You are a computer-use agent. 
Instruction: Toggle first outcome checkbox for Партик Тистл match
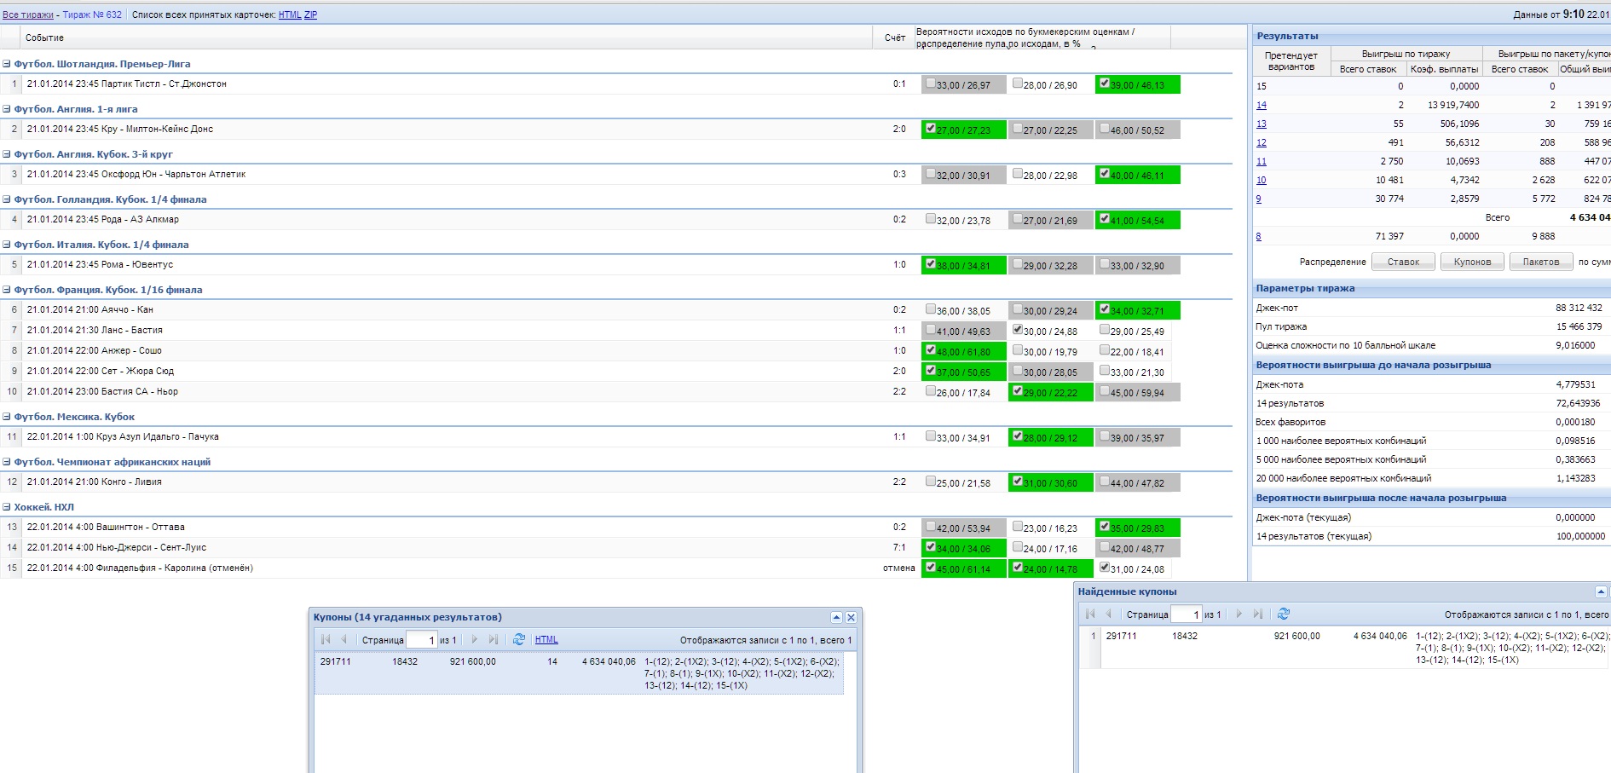(x=931, y=84)
